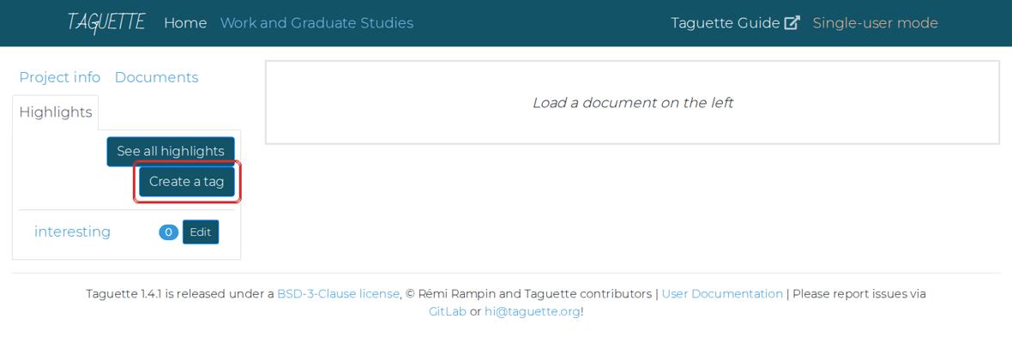Click the hi@taguette.org email link
This screenshot has height=337, width=1012.
pyautogui.click(x=533, y=311)
